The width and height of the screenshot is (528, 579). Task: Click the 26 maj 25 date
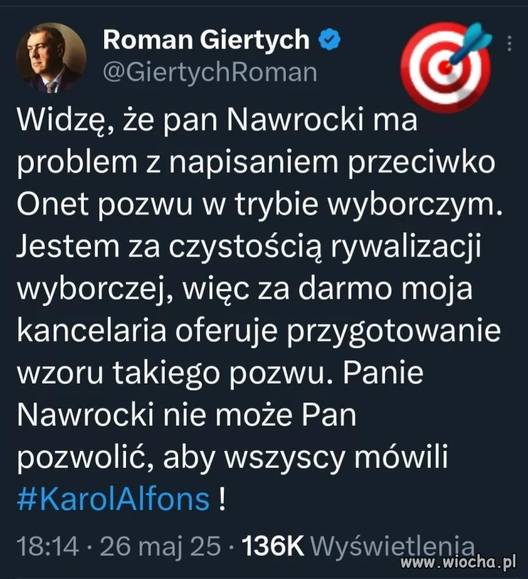(x=161, y=547)
